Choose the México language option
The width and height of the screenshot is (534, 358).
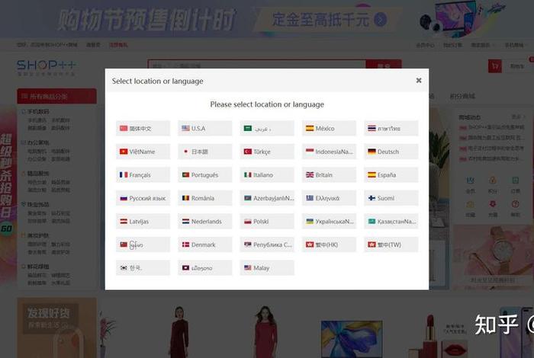(329, 128)
